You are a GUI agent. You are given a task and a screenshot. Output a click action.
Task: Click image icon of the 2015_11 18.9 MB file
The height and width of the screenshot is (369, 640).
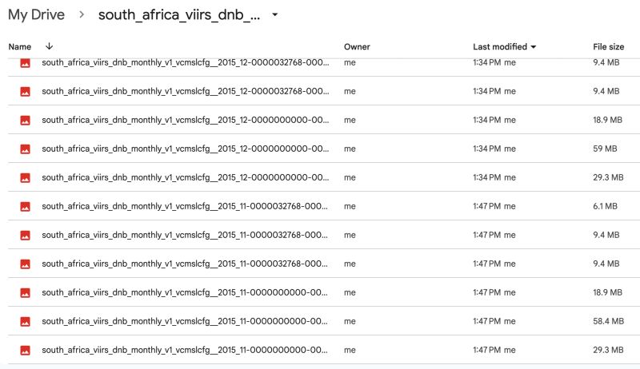coord(26,293)
